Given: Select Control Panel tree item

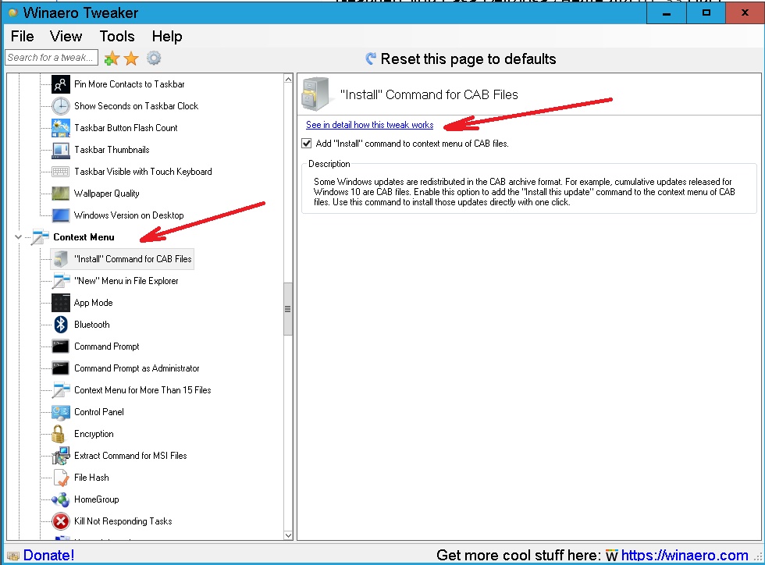Looking at the screenshot, I should point(99,412).
